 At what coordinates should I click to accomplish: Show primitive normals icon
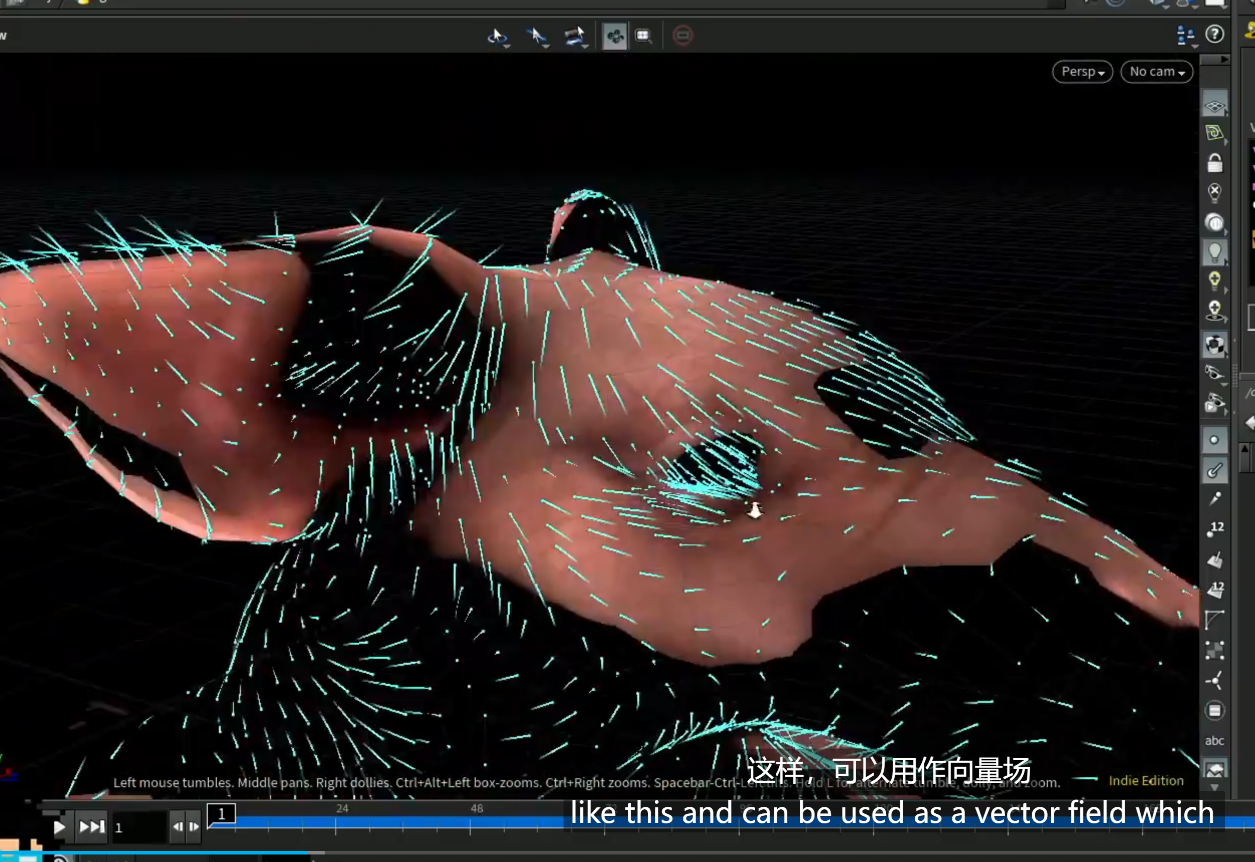1214,560
